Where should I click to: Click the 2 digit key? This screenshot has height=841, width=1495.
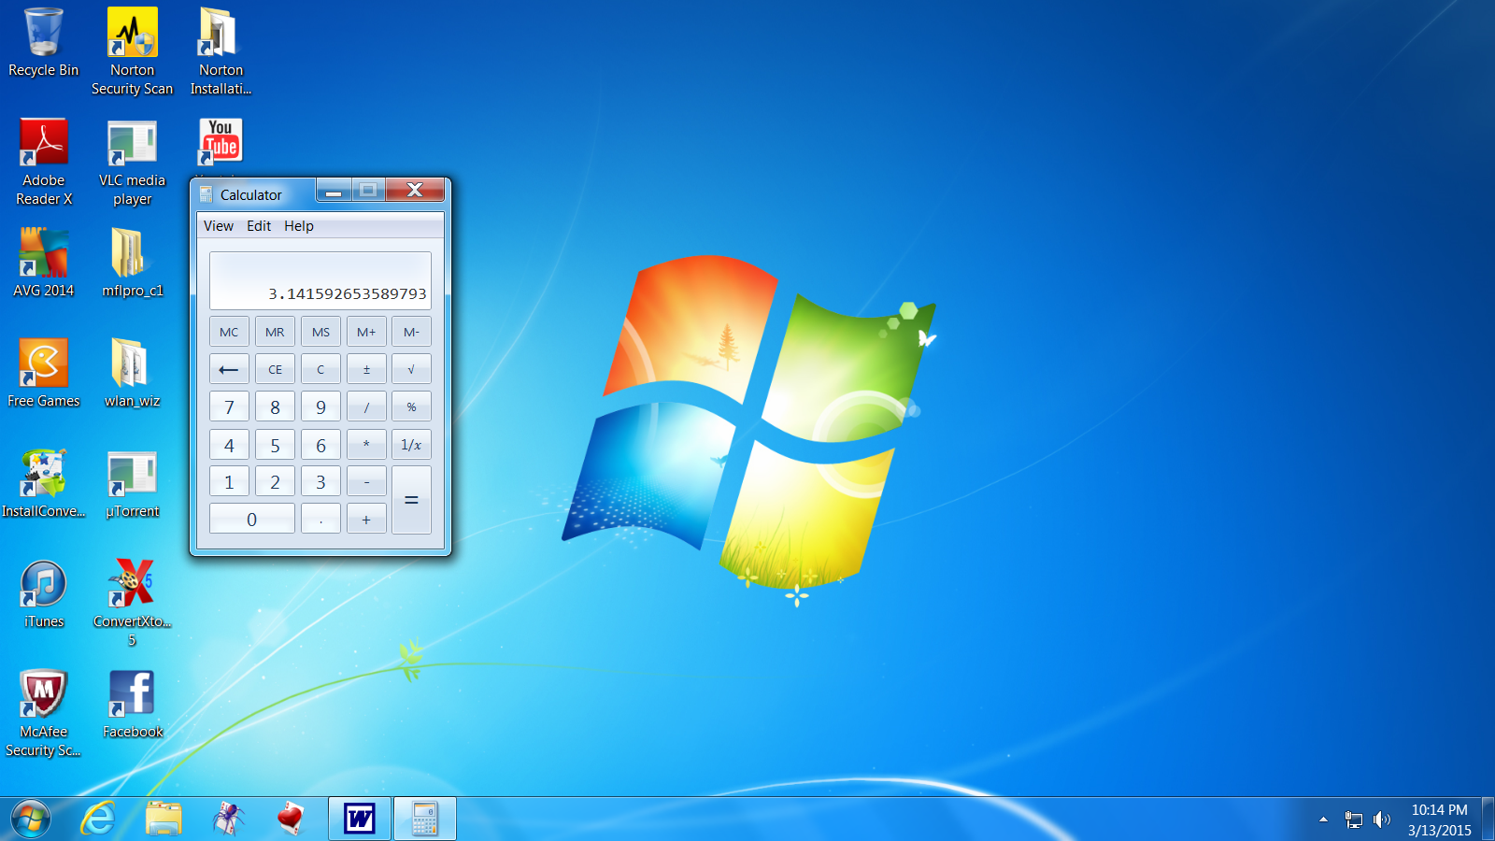tap(275, 481)
